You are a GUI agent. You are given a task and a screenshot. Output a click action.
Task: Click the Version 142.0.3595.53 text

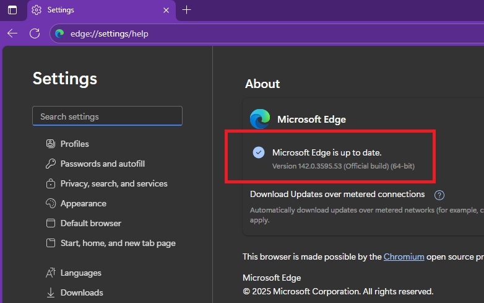[344, 166]
